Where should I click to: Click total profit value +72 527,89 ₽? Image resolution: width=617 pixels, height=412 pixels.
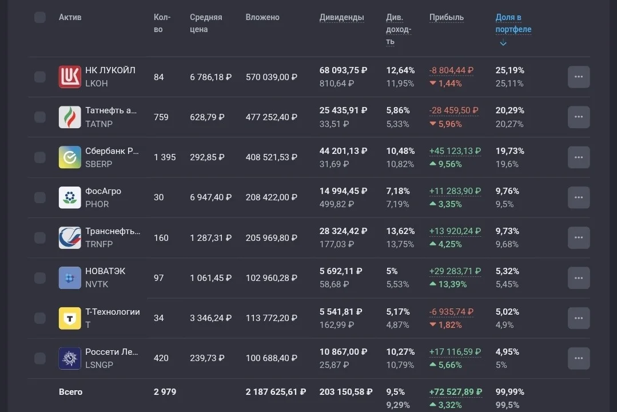point(455,392)
